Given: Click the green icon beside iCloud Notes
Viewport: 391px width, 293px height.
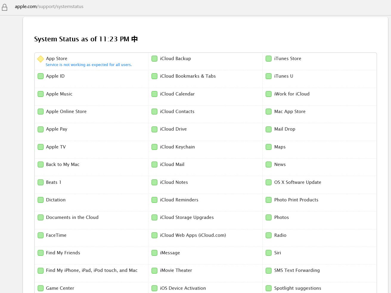Looking at the screenshot, I should point(154,182).
